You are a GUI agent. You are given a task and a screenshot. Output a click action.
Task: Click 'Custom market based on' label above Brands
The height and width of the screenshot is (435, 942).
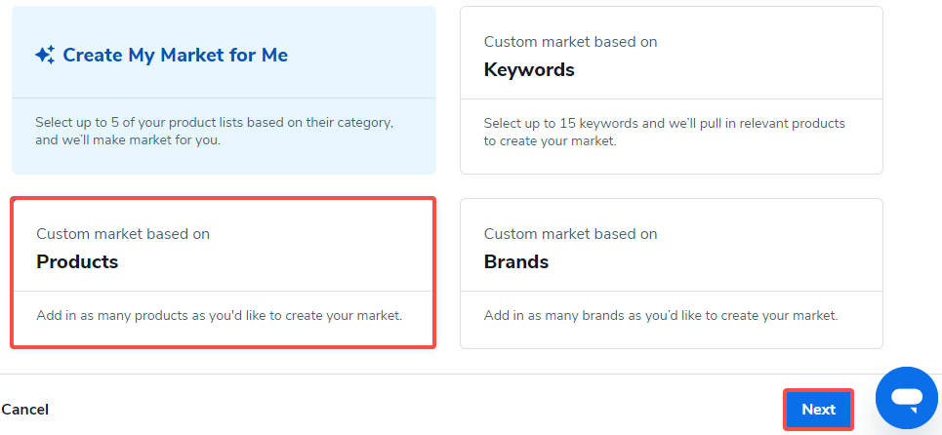(x=570, y=234)
